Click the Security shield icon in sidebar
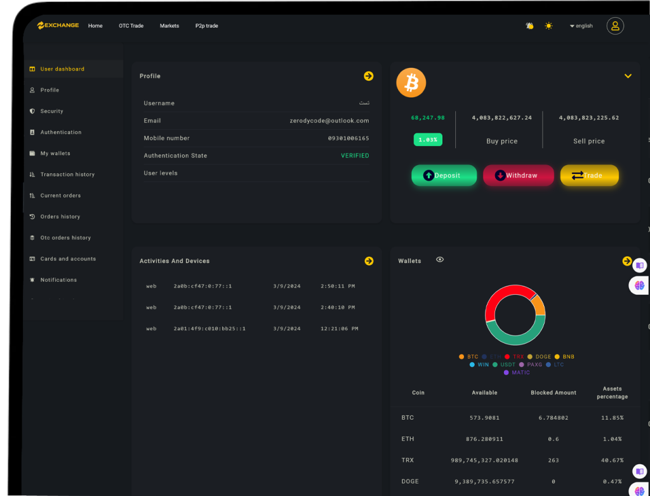This screenshot has height=496, width=650. click(x=32, y=111)
